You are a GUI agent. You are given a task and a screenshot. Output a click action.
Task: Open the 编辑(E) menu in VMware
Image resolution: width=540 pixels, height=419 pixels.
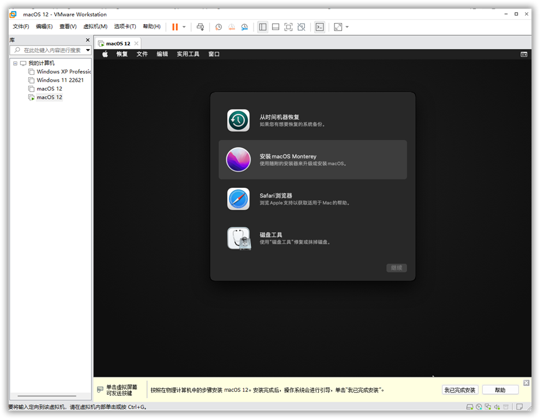click(44, 27)
